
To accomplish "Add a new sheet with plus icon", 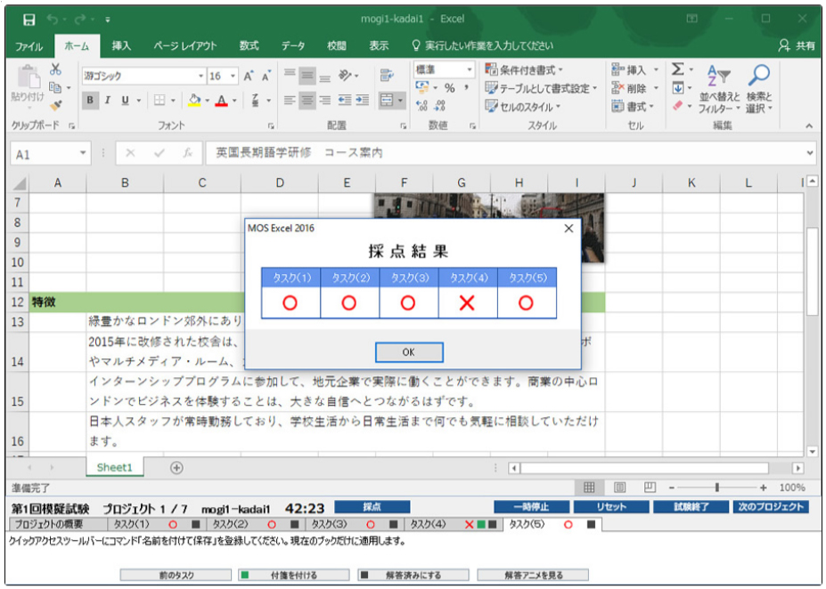I will pyautogui.click(x=176, y=467).
